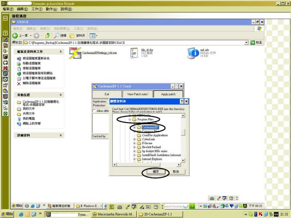Toggle the Allow diffe... checkbox
This screenshot has height=218, width=291.
click(x=94, y=111)
